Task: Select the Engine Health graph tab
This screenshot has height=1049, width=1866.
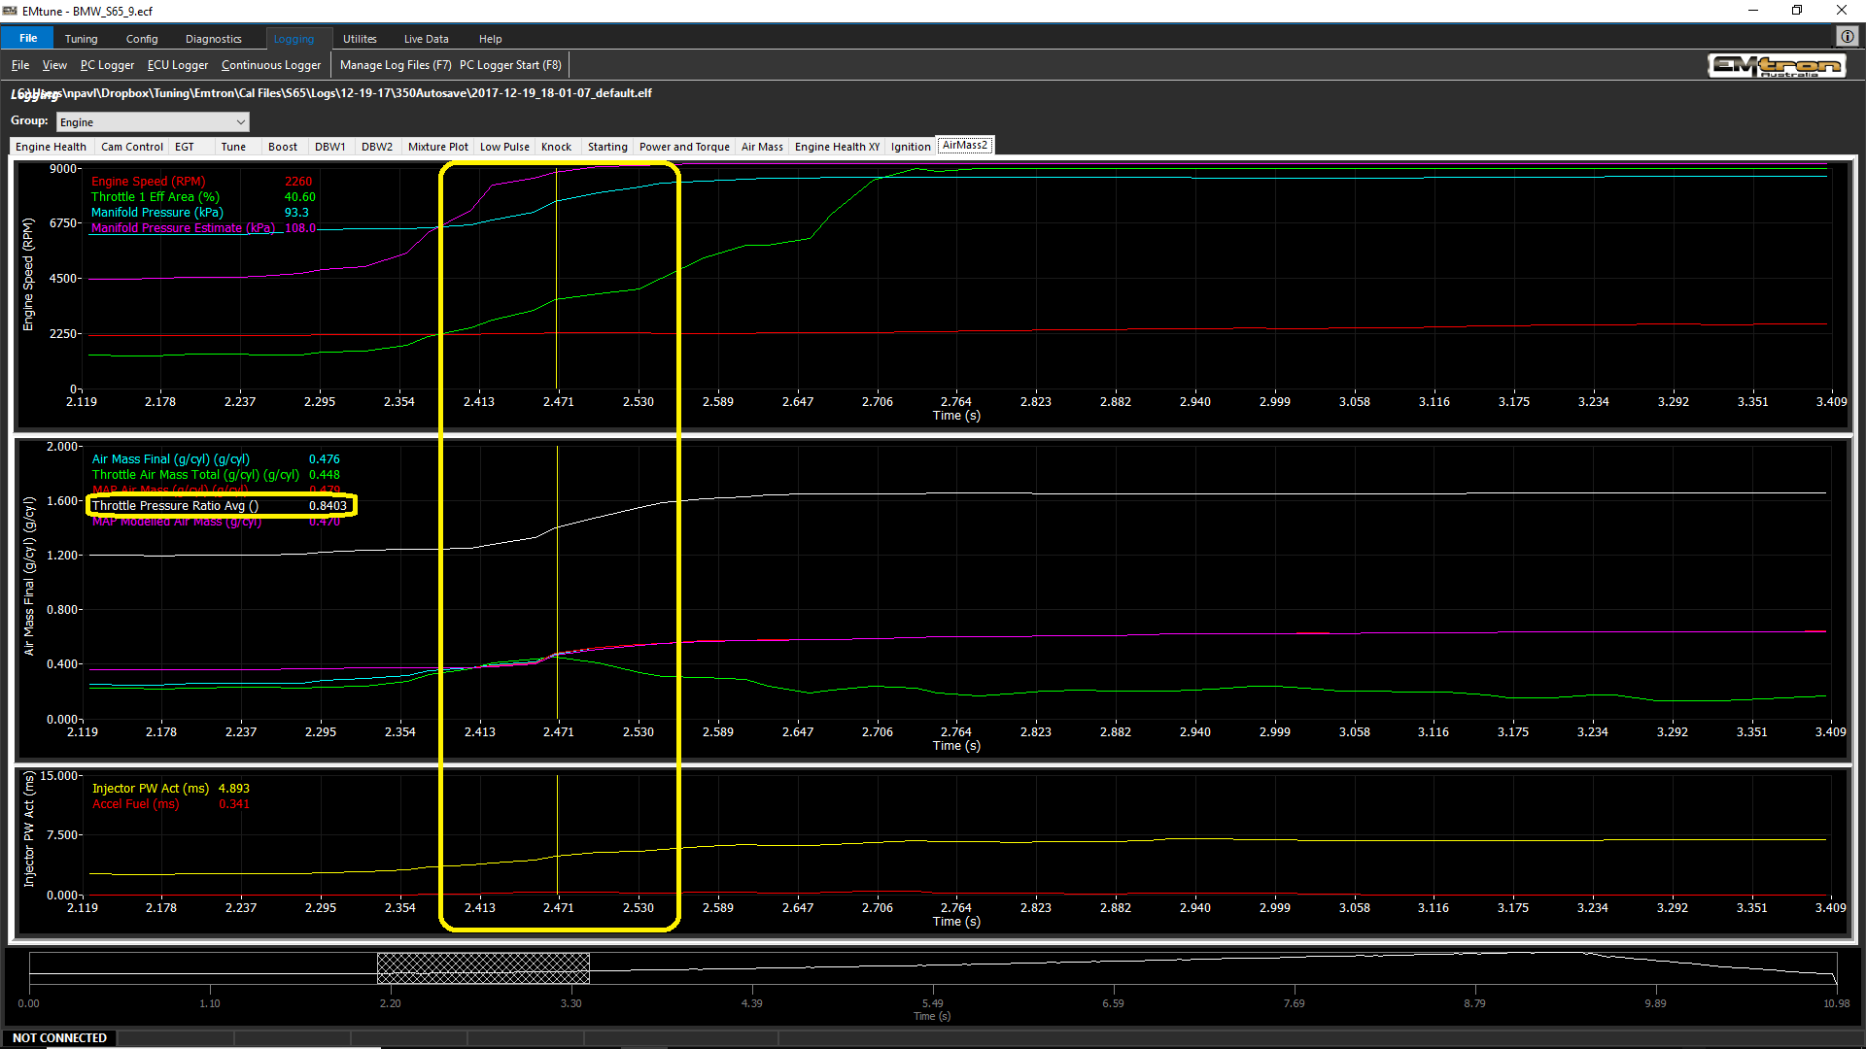Action: [x=52, y=147]
